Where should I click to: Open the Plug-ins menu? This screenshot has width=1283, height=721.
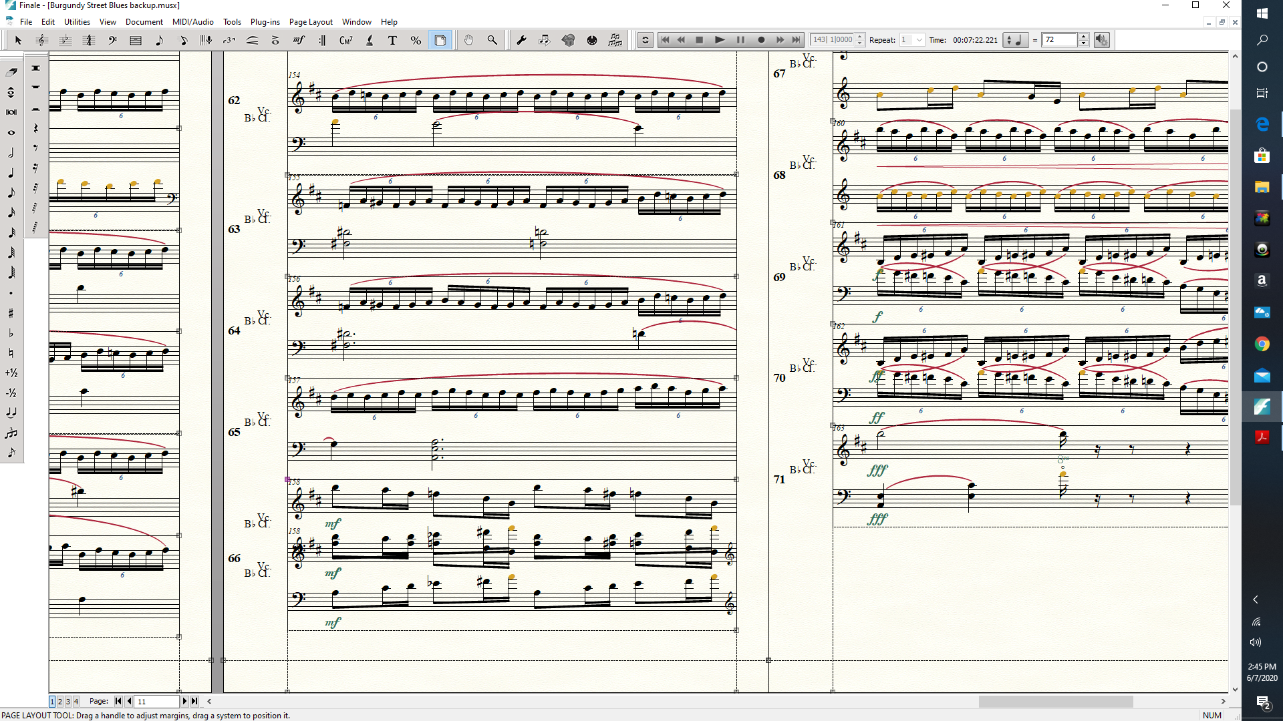(265, 22)
